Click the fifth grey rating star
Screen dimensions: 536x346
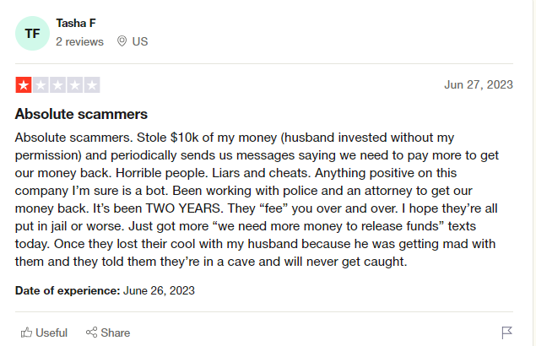click(92, 84)
